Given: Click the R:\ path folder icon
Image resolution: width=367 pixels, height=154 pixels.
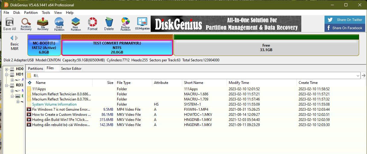Looking at the screenshot, I should click(29, 76).
